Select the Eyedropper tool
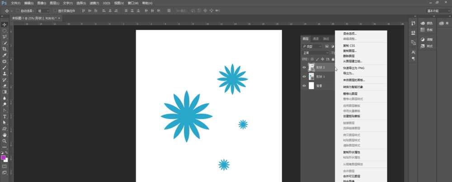 (5, 55)
